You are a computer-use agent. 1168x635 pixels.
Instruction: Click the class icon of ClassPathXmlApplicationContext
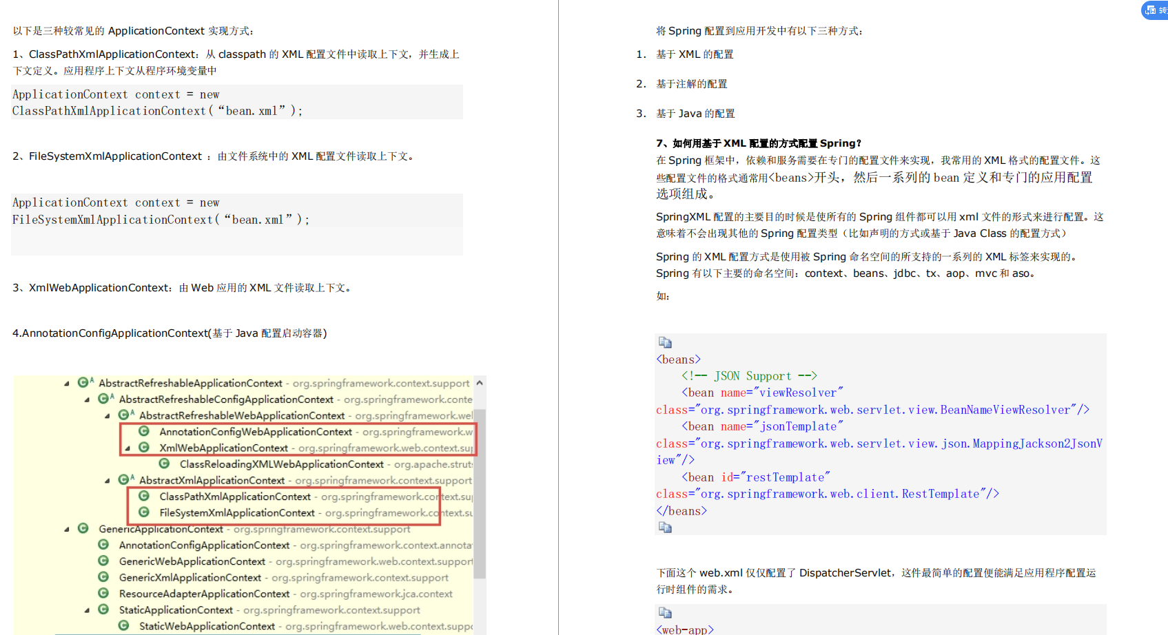point(144,496)
